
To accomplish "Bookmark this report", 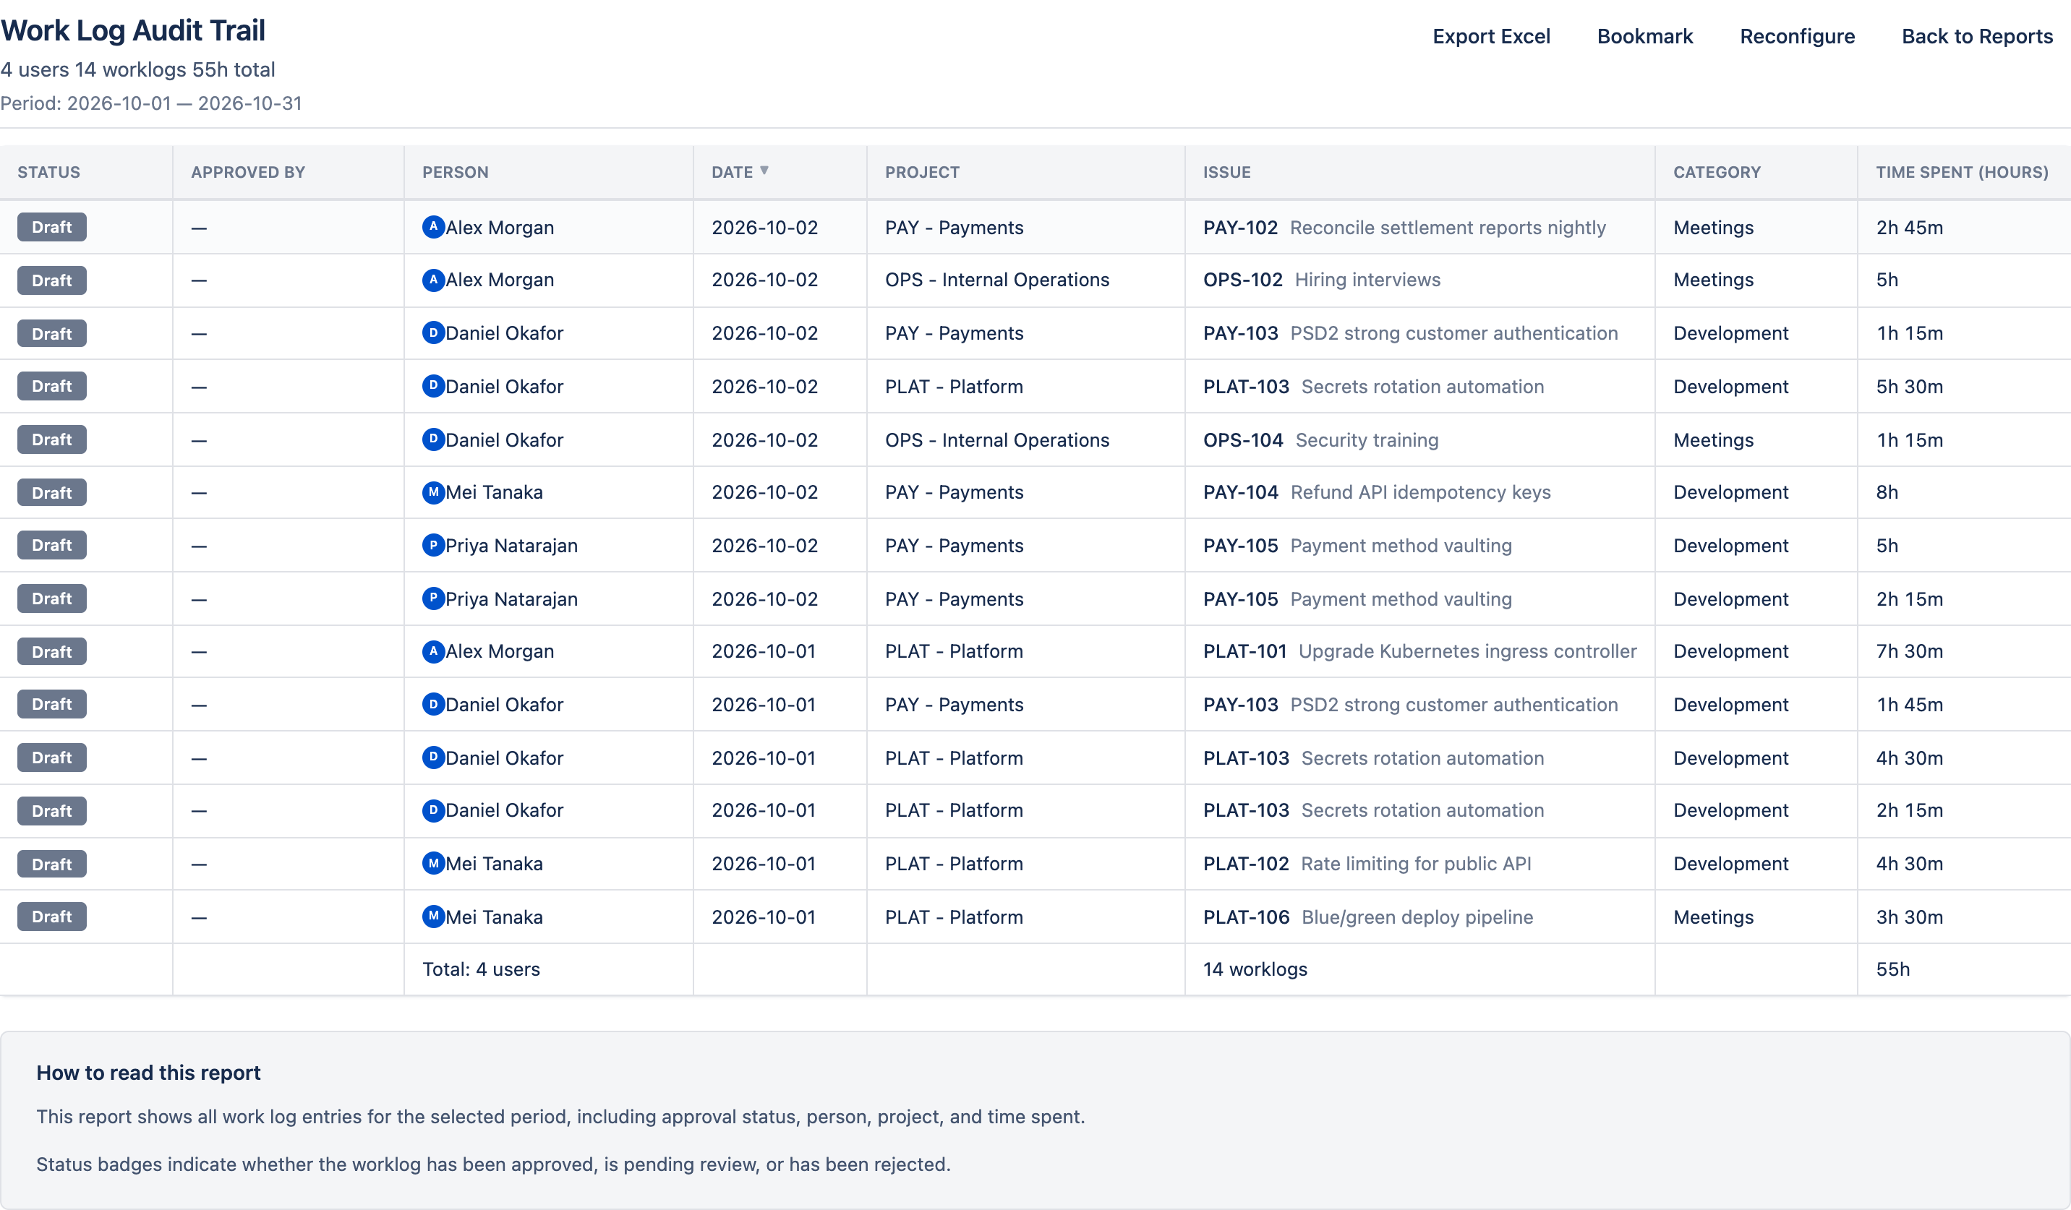I will (1644, 36).
